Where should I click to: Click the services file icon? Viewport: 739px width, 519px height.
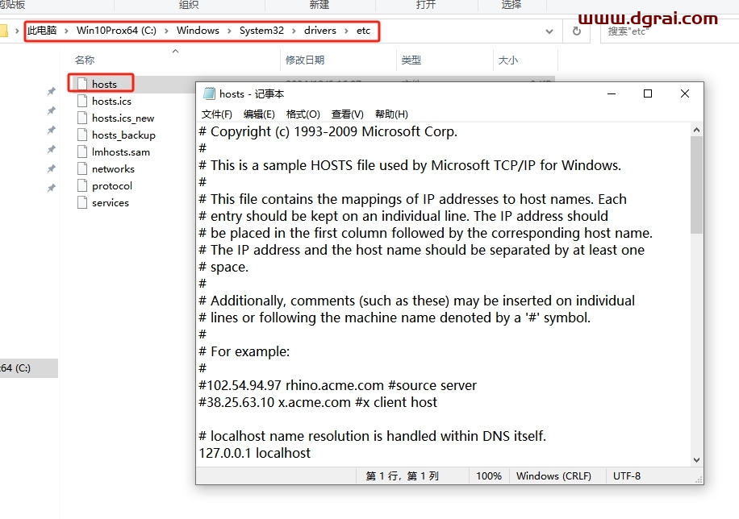click(x=82, y=202)
